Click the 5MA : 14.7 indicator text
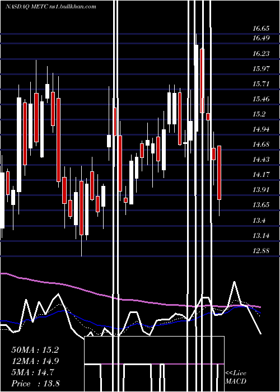The width and height of the screenshot is (280, 392). [x=32, y=372]
